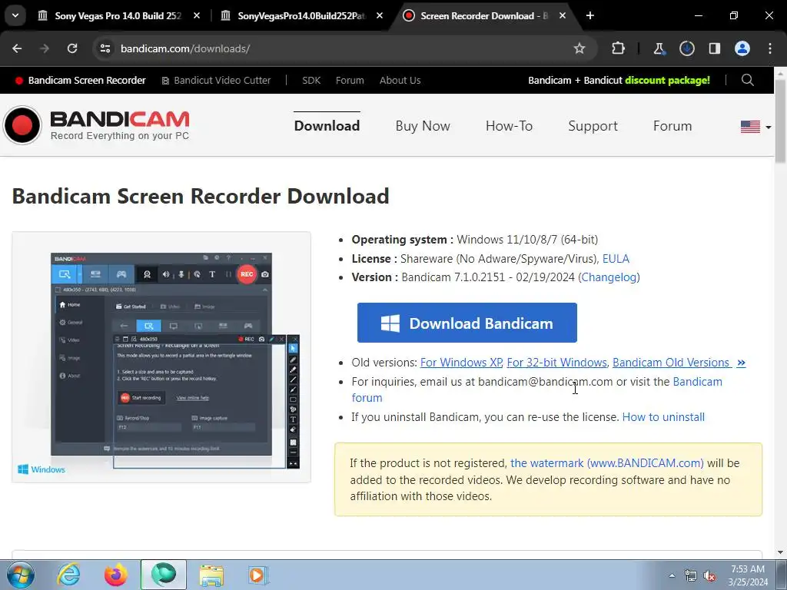Reload the current page
The height and width of the screenshot is (590, 787).
(x=72, y=48)
